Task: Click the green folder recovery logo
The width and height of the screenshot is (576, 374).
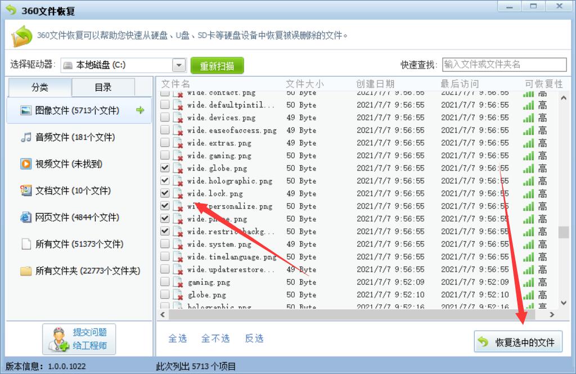Action: point(22,35)
